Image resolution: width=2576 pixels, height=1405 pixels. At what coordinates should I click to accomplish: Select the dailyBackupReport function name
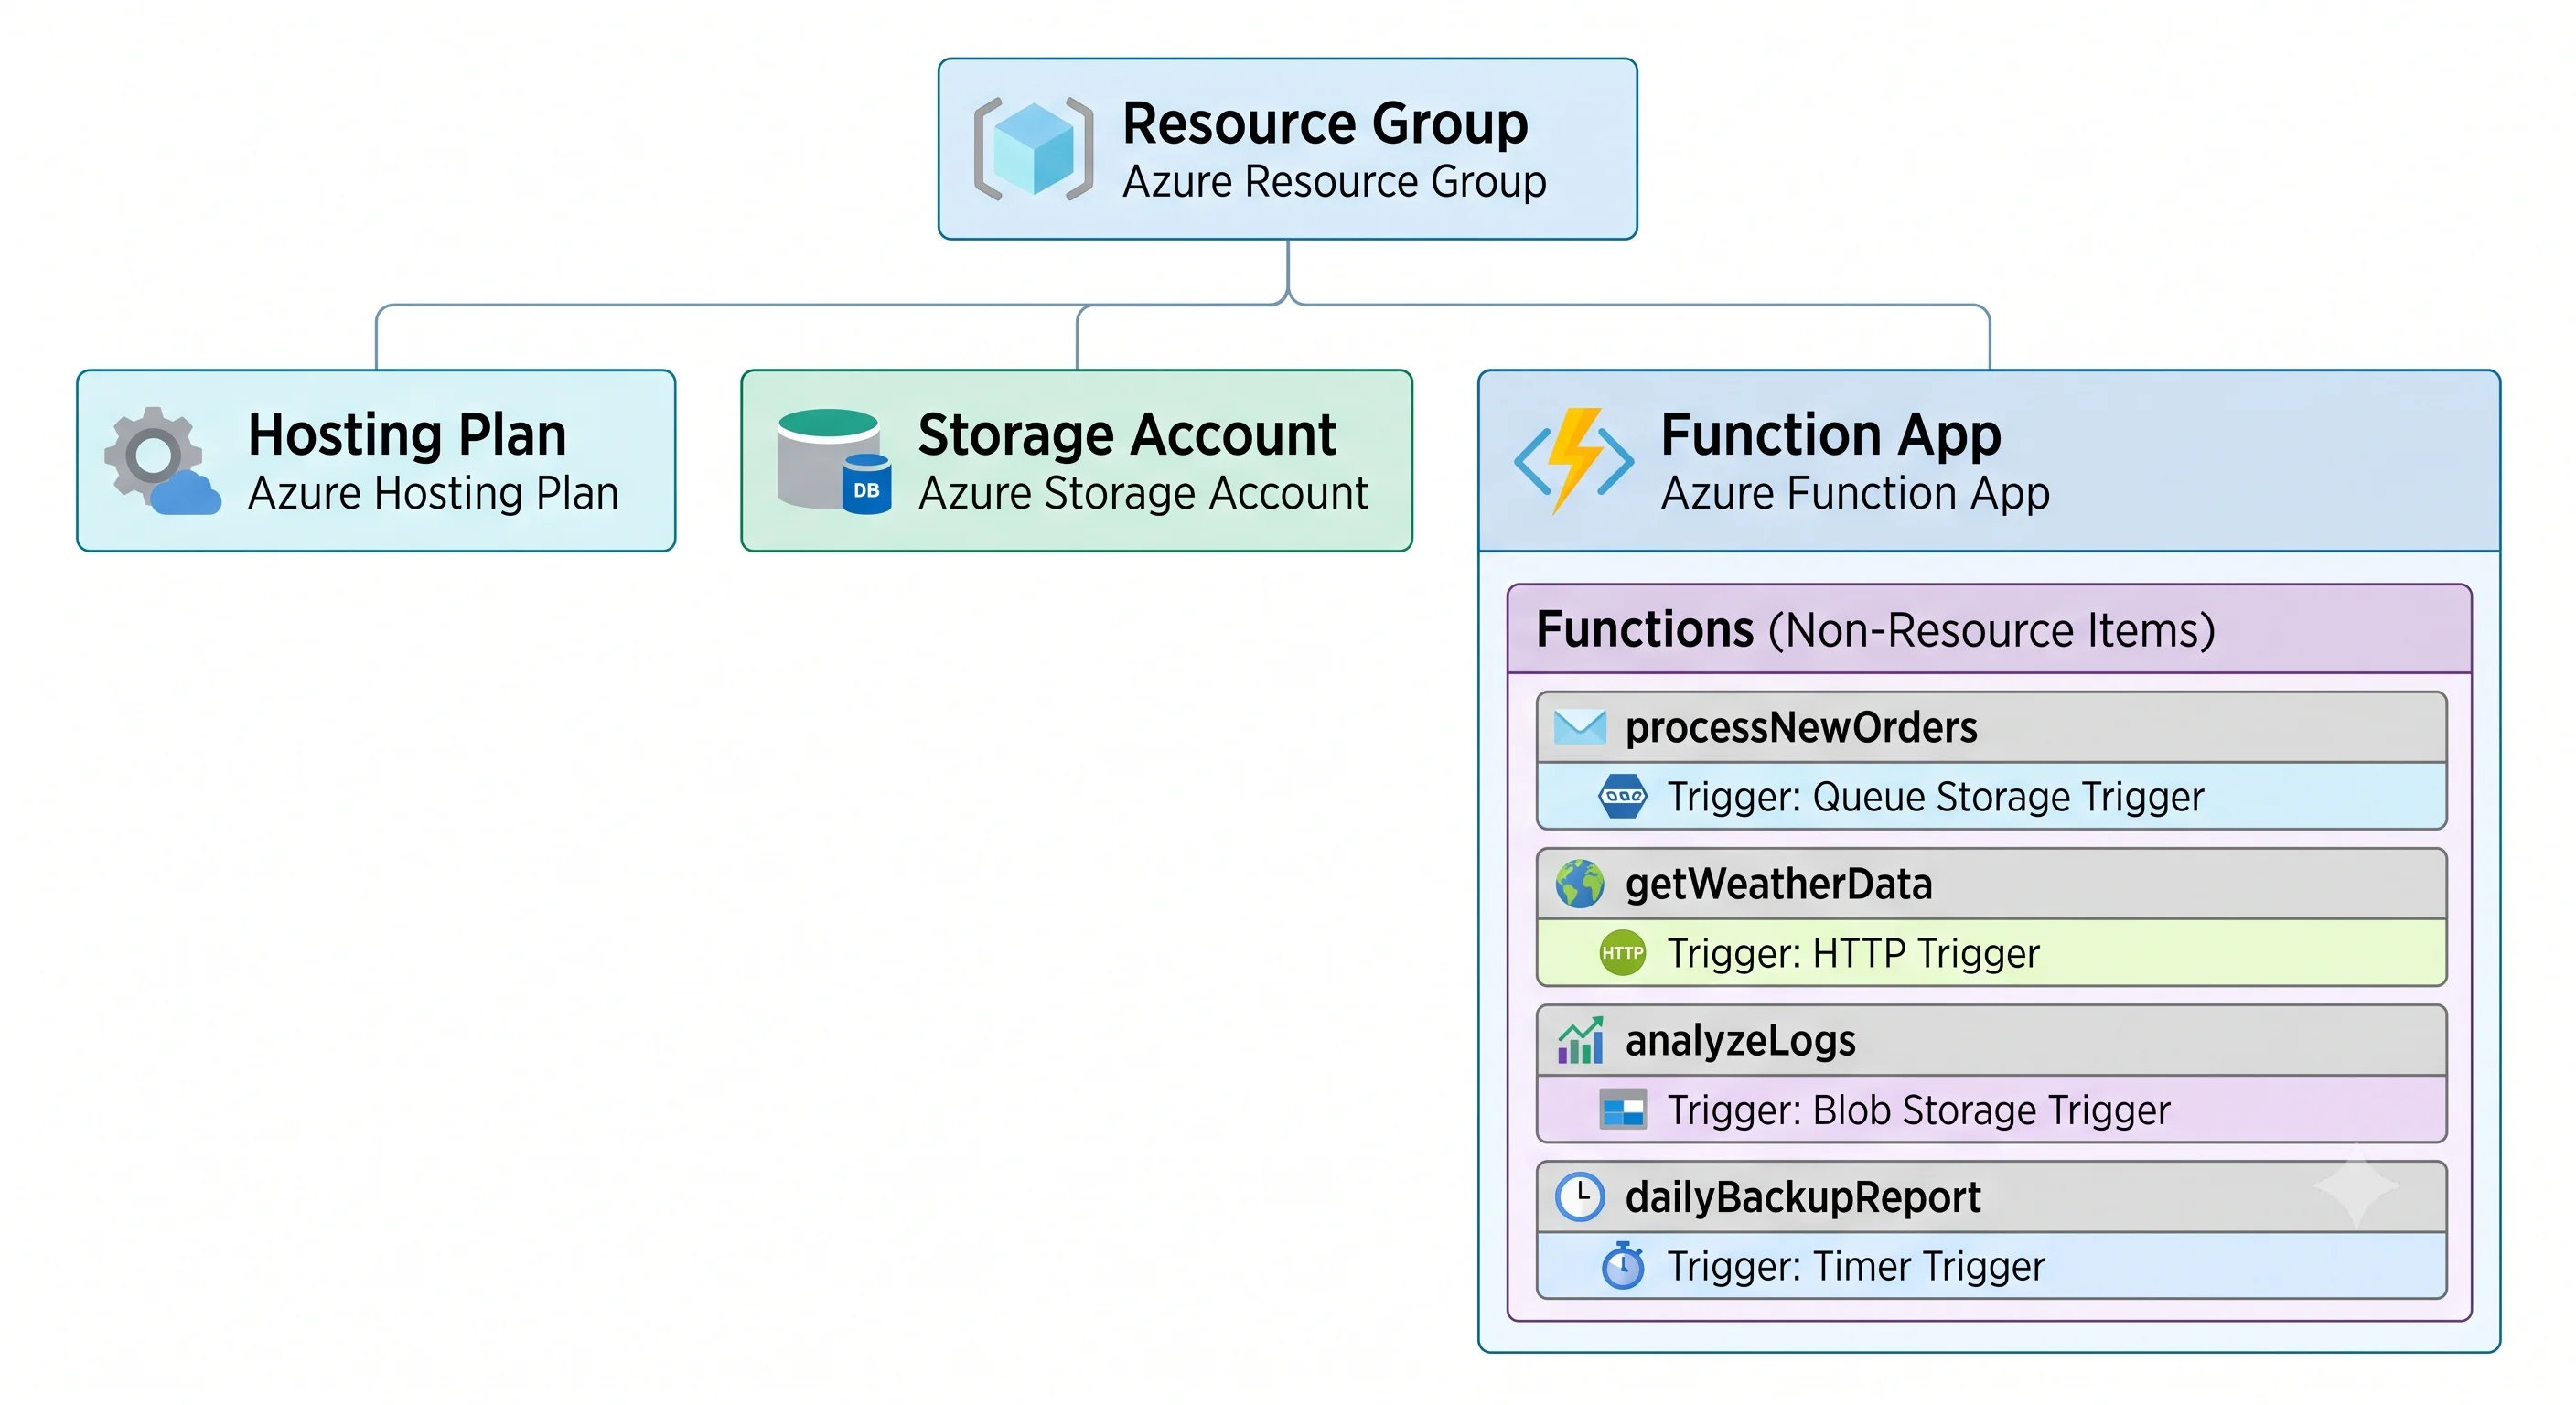tap(1802, 1197)
